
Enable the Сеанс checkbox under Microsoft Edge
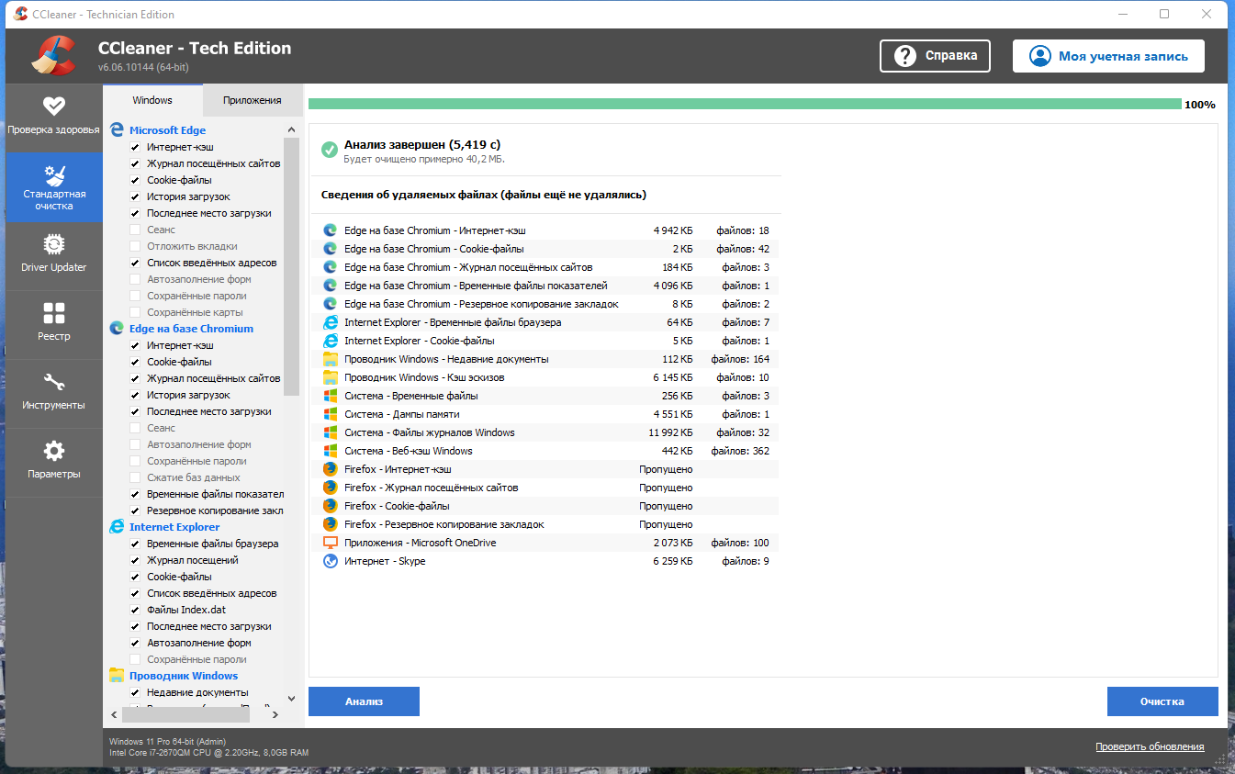[x=136, y=230]
